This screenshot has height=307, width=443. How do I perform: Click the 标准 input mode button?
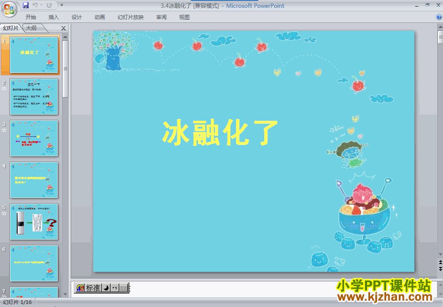coord(93,288)
